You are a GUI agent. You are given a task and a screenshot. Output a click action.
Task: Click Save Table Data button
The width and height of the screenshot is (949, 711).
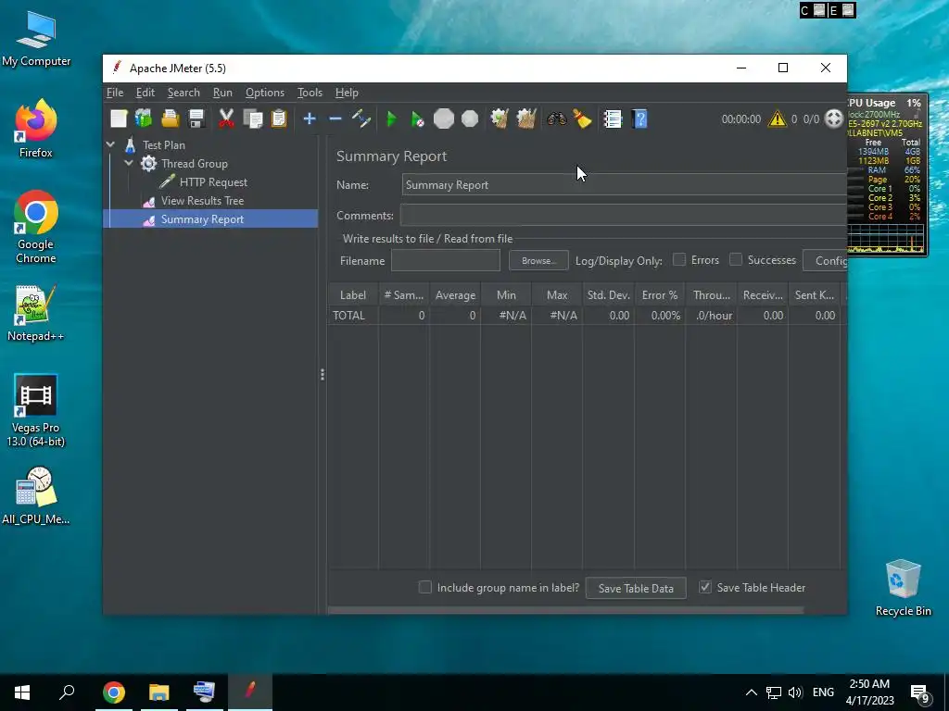(x=636, y=588)
